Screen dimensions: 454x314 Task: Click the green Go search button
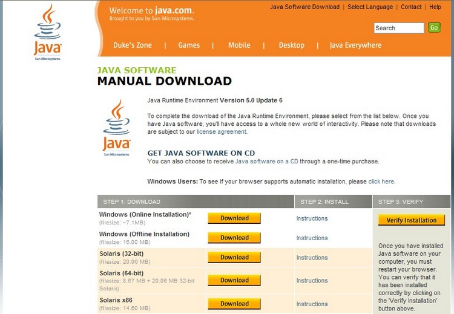pyautogui.click(x=434, y=27)
